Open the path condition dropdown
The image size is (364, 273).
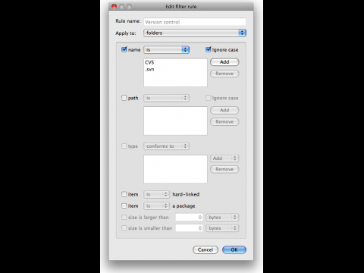(166, 98)
